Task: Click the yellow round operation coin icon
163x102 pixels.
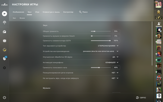Action: (4, 50)
